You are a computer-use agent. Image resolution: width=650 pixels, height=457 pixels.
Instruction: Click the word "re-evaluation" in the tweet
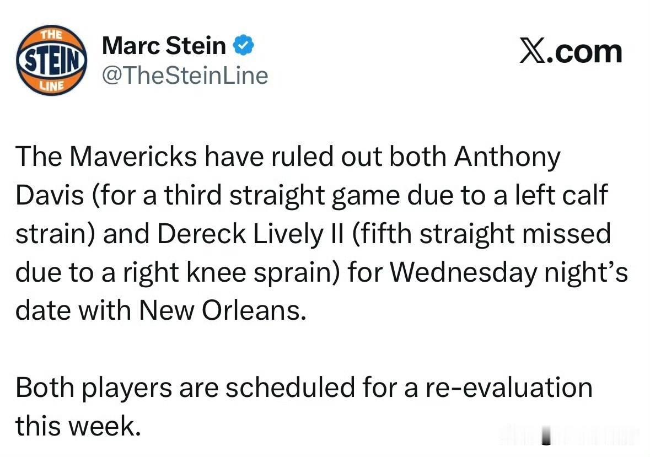508,388
